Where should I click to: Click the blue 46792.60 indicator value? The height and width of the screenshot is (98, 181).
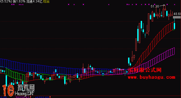point(42,97)
